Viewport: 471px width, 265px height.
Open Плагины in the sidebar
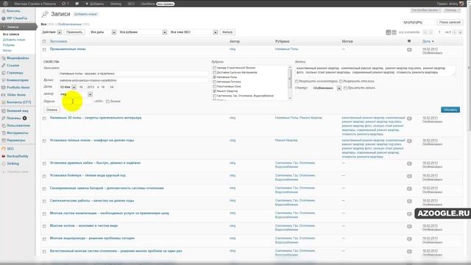(x=14, y=118)
